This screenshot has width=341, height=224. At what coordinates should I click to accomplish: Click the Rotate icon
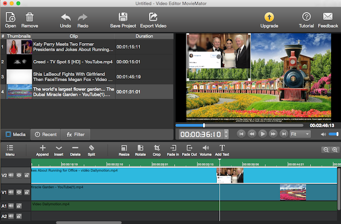140,151
